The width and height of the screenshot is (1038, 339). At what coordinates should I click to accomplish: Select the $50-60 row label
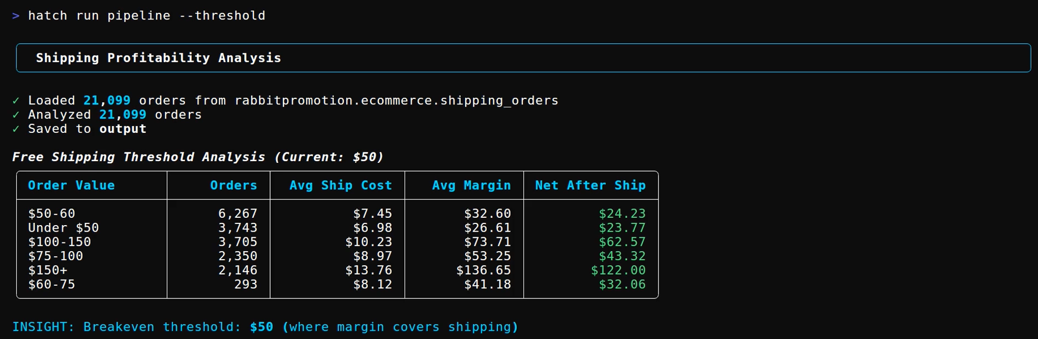(x=52, y=214)
